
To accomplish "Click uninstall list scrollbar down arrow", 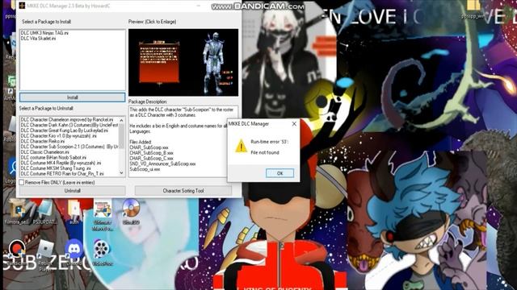I will [121, 172].
